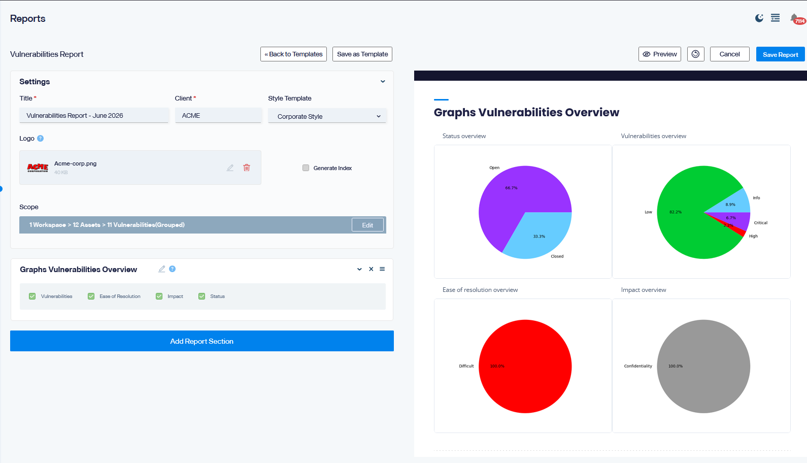This screenshot has height=463, width=807.
Task: Enable the Generate Index checkbox
Action: tap(306, 168)
